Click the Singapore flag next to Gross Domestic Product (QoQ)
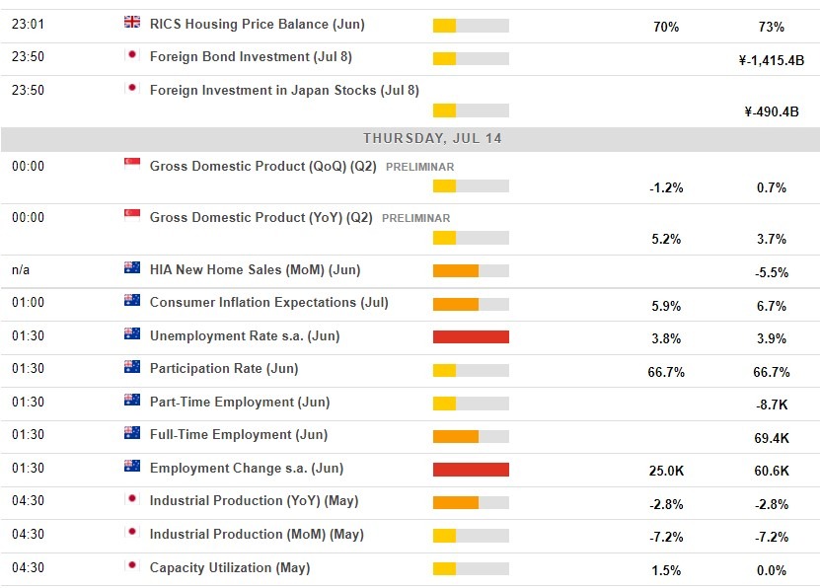 131,166
